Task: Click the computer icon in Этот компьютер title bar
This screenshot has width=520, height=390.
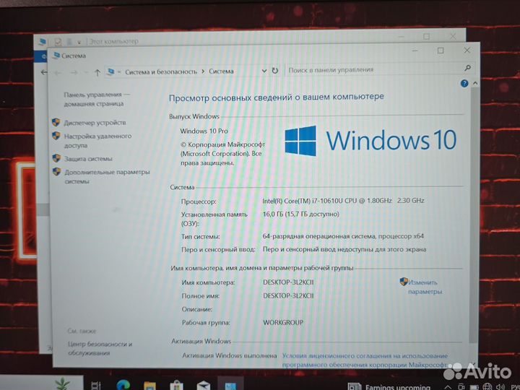Action: tap(43, 42)
